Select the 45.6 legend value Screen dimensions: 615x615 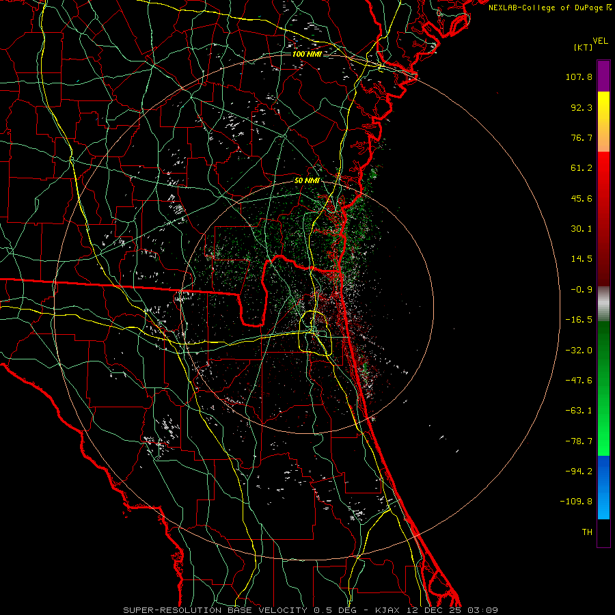[x=582, y=198]
